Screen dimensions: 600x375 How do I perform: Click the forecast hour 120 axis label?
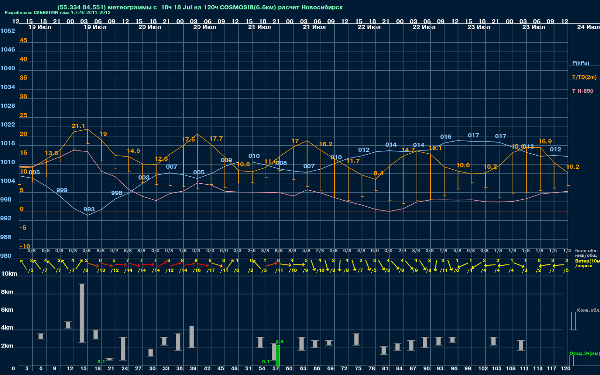click(566, 369)
